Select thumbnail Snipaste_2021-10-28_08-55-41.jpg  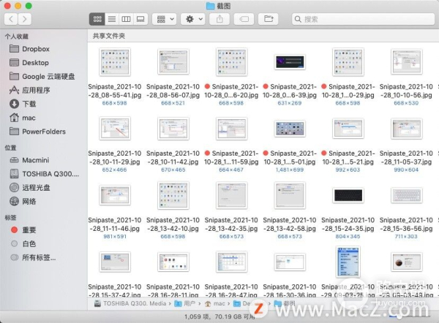coord(115,62)
